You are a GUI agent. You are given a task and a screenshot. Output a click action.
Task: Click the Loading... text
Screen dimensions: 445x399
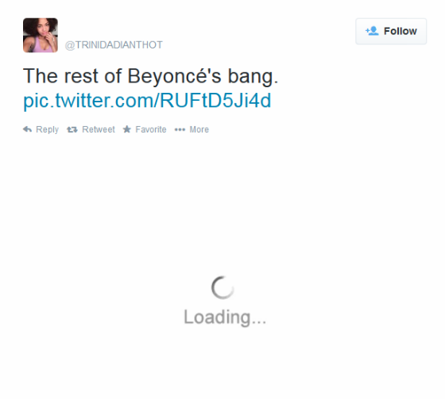[x=225, y=317]
